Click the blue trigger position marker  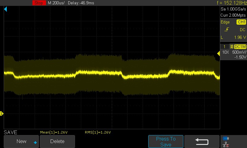tap(6, 9)
